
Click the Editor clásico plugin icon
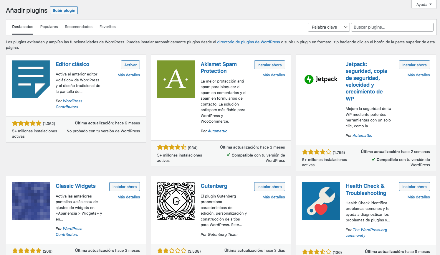(x=31, y=79)
